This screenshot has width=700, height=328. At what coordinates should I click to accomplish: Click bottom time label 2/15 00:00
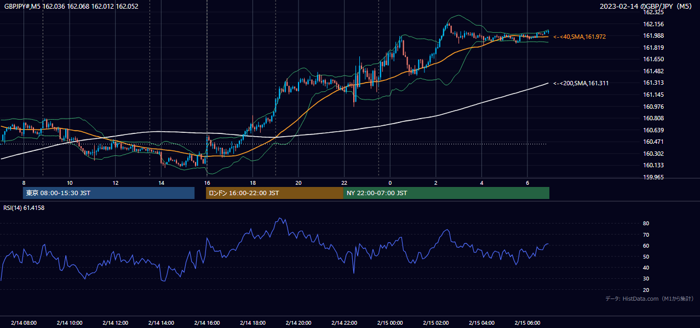(390, 323)
